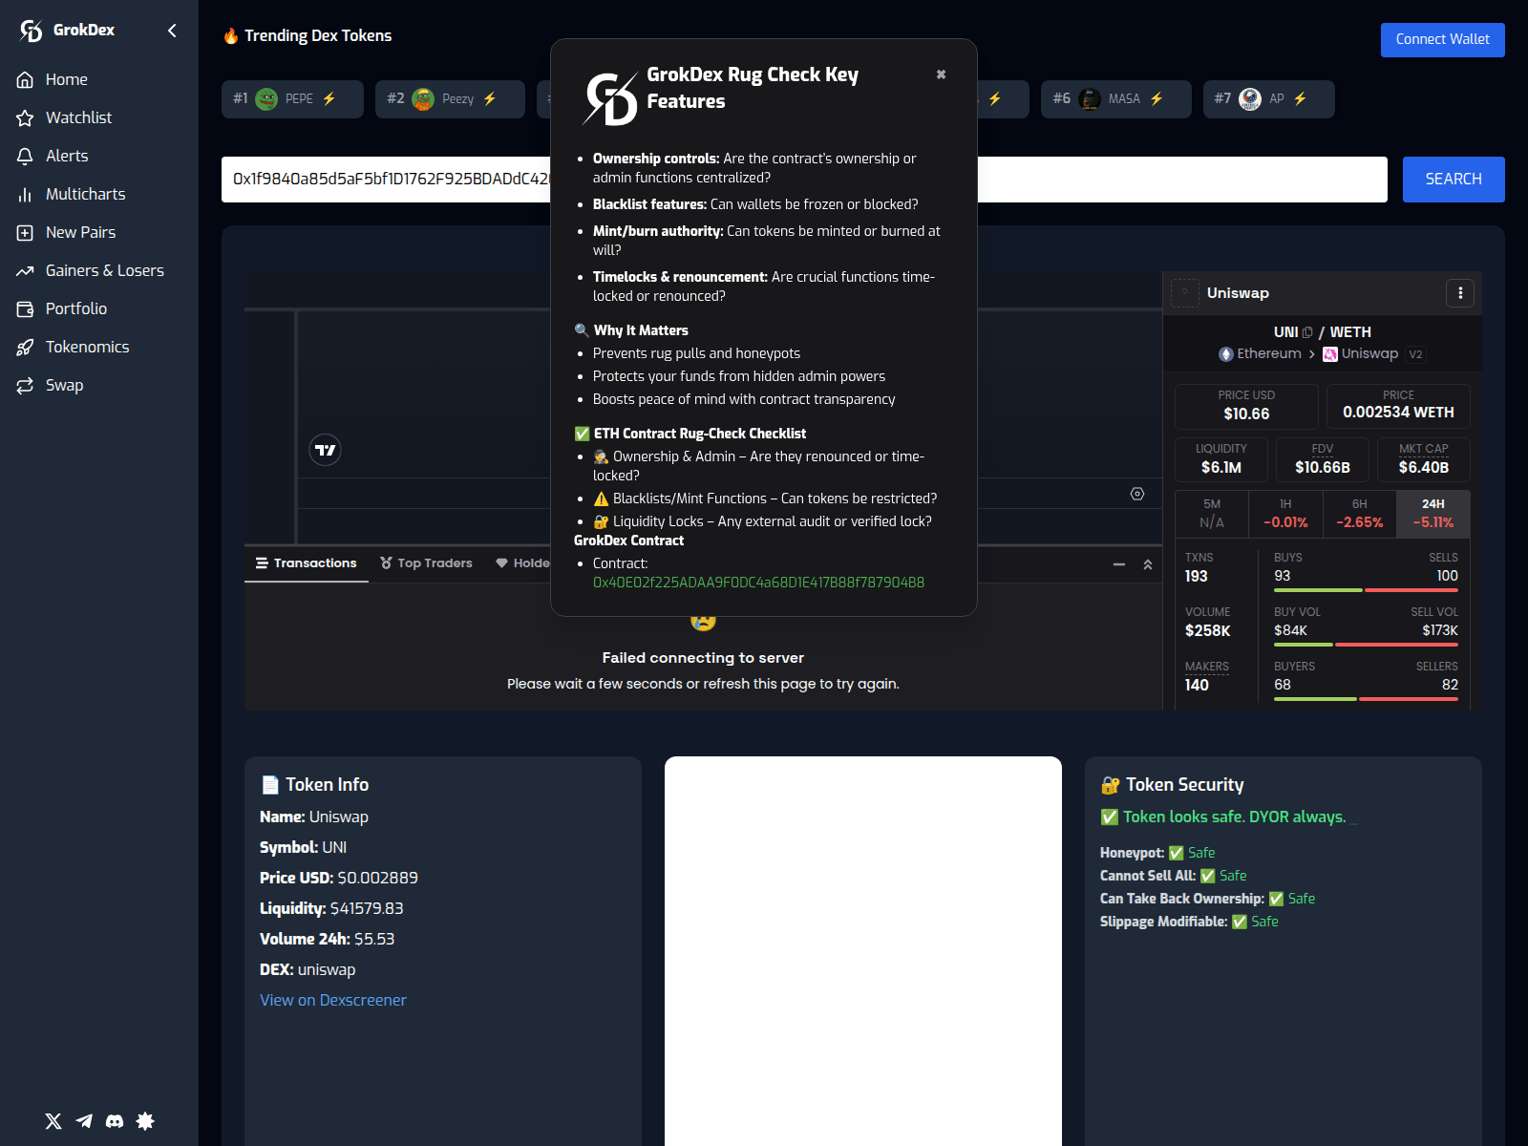Open the Telegram social link
This screenshot has height=1146, width=1528.
[x=84, y=1121]
